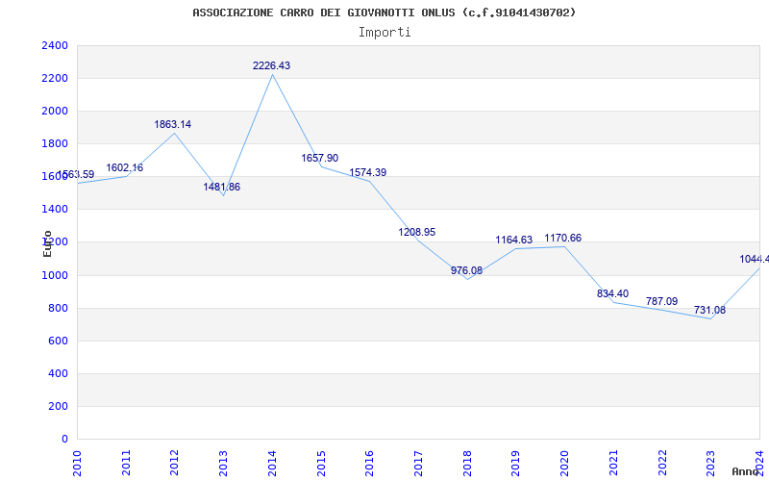This screenshot has width=769, height=481.
Task: Select the 2226.43 peak value label
Action: [271, 65]
